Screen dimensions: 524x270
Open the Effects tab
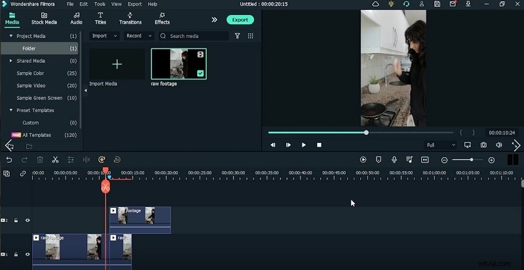pyautogui.click(x=162, y=19)
